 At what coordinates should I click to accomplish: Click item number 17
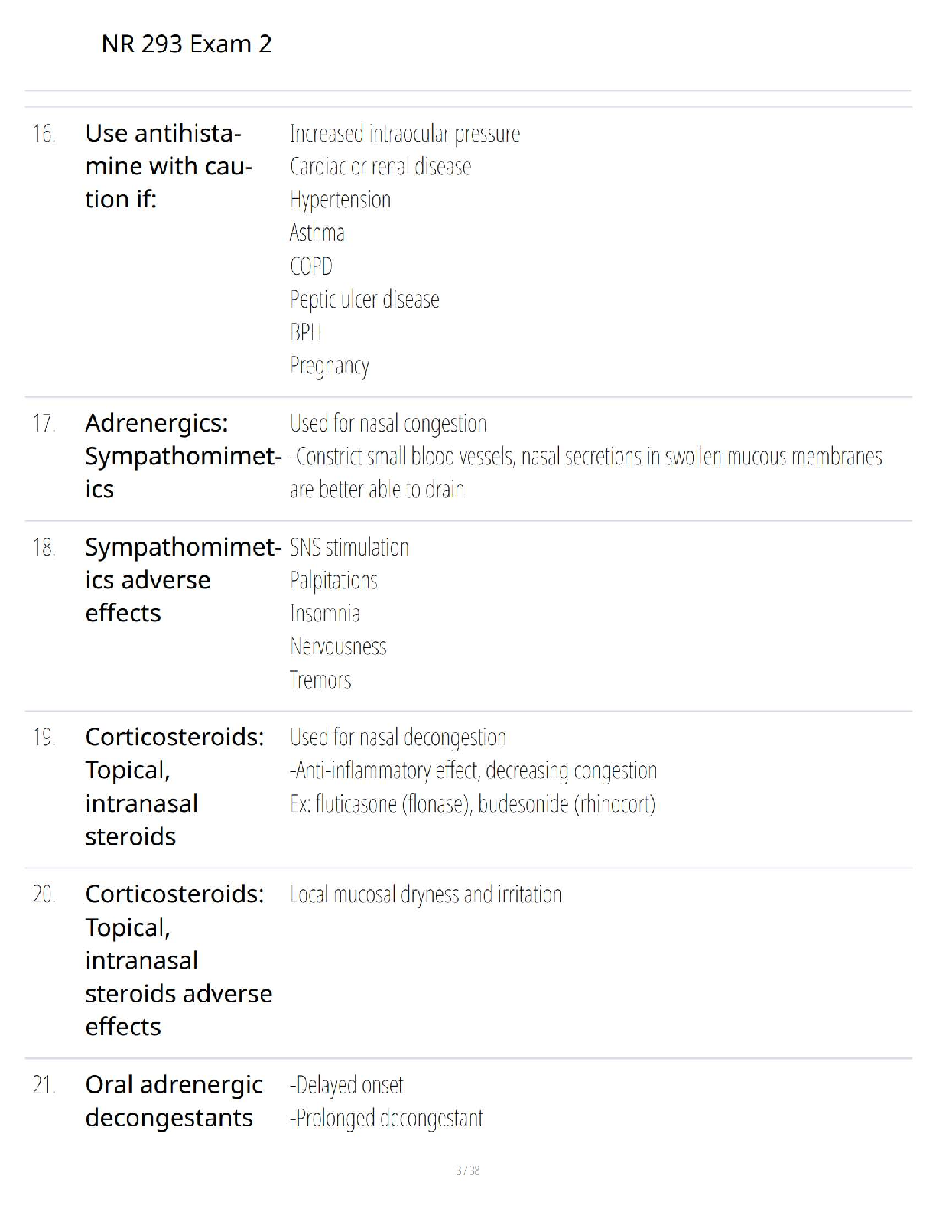click(x=44, y=423)
